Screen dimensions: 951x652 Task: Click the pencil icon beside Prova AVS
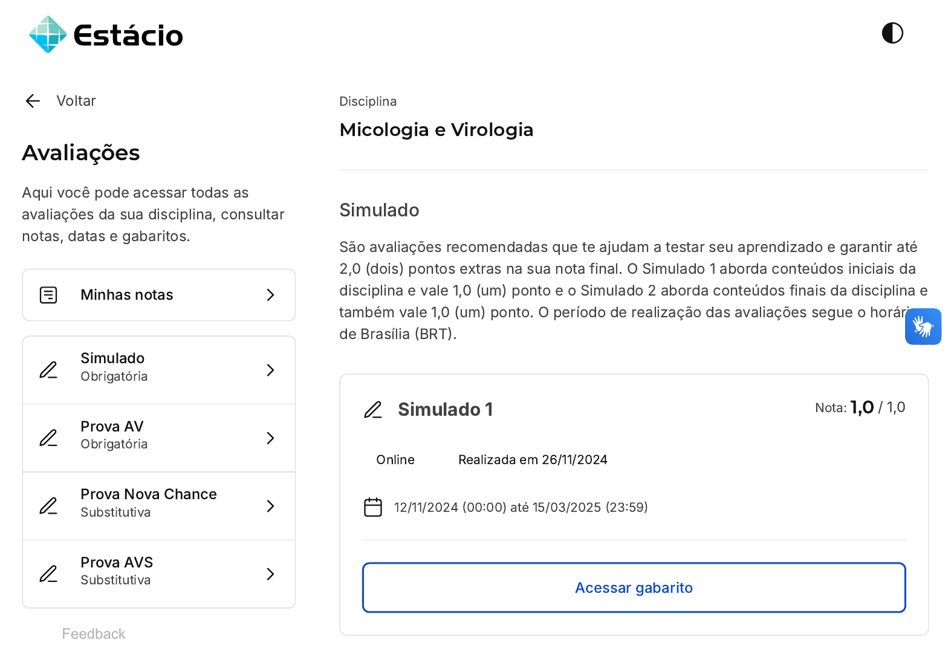click(x=48, y=574)
